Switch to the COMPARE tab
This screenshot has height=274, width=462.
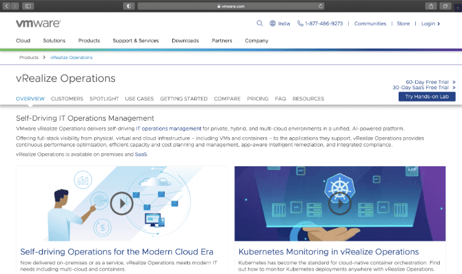(x=227, y=99)
